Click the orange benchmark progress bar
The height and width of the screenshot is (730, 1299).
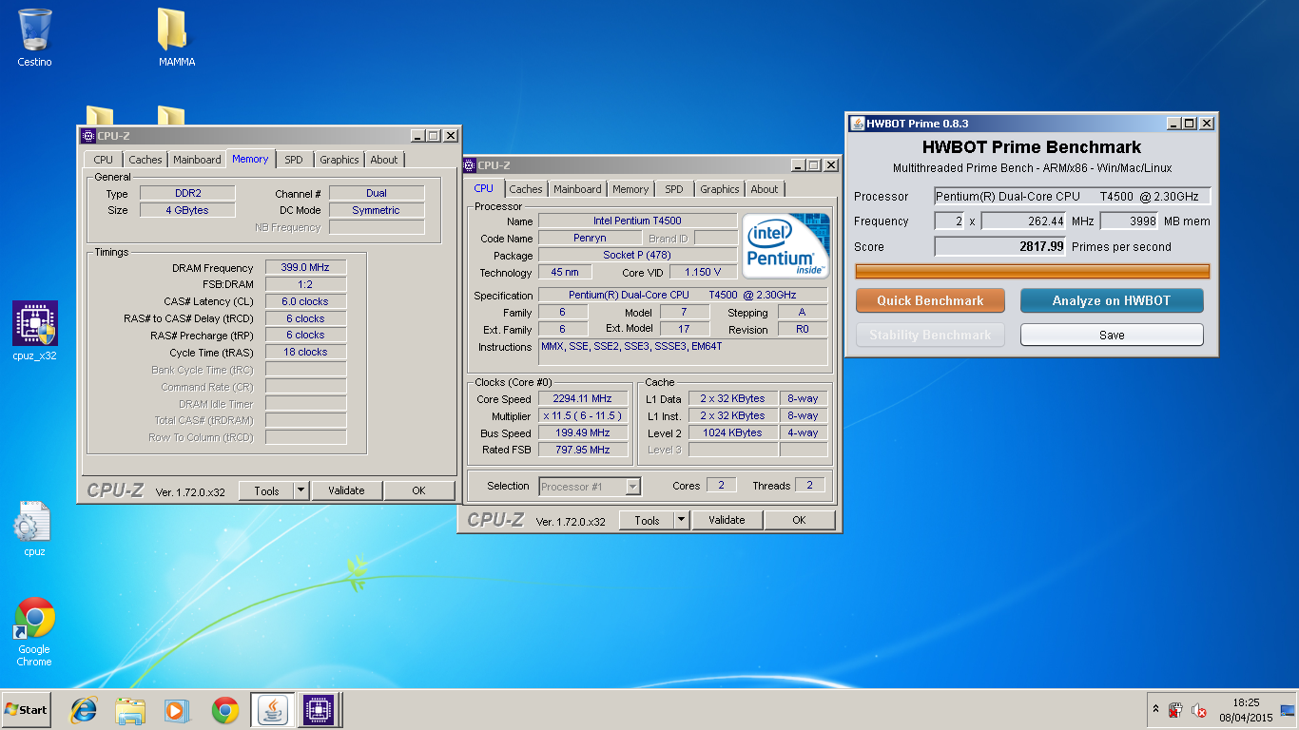[x=1033, y=271]
